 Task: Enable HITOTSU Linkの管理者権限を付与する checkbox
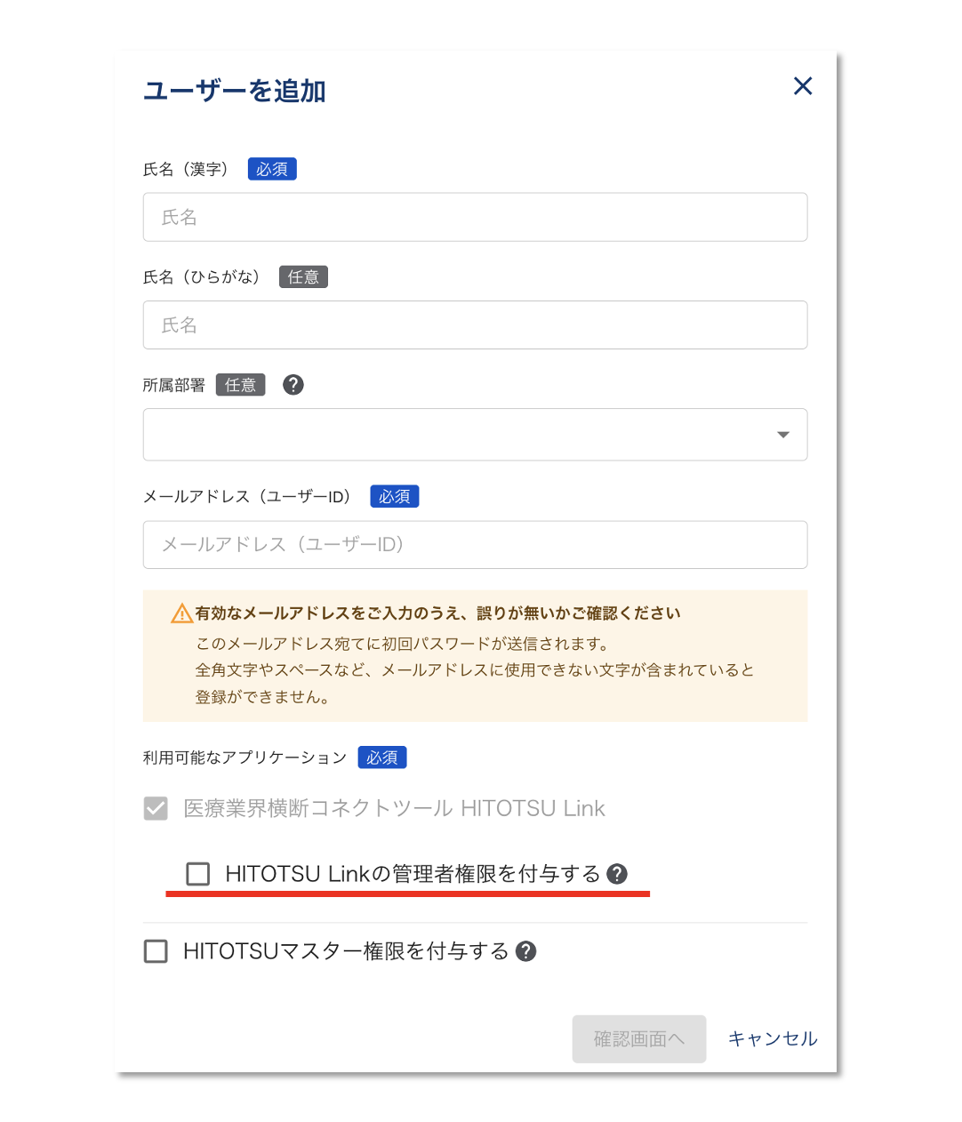198,874
